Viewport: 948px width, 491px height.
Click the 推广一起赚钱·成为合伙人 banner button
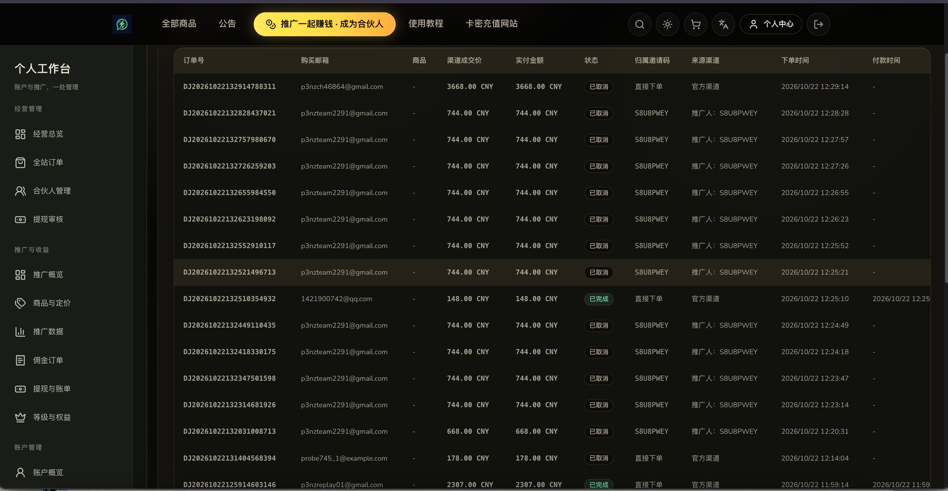[324, 24]
